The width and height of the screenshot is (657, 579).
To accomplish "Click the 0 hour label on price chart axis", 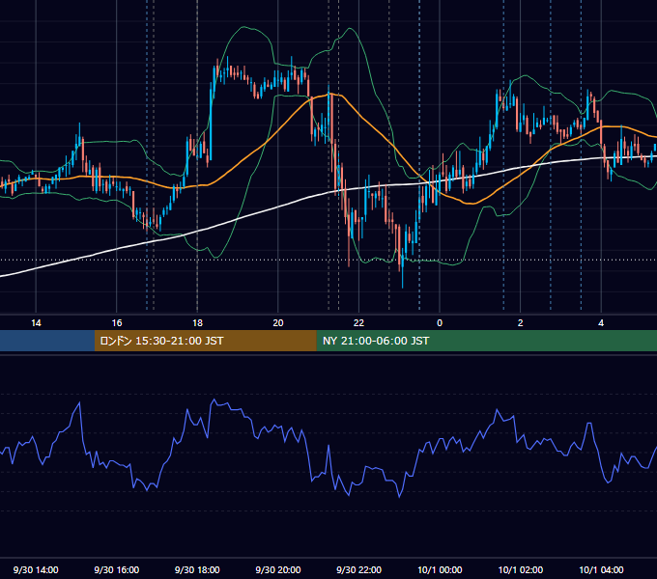I will 440,323.
